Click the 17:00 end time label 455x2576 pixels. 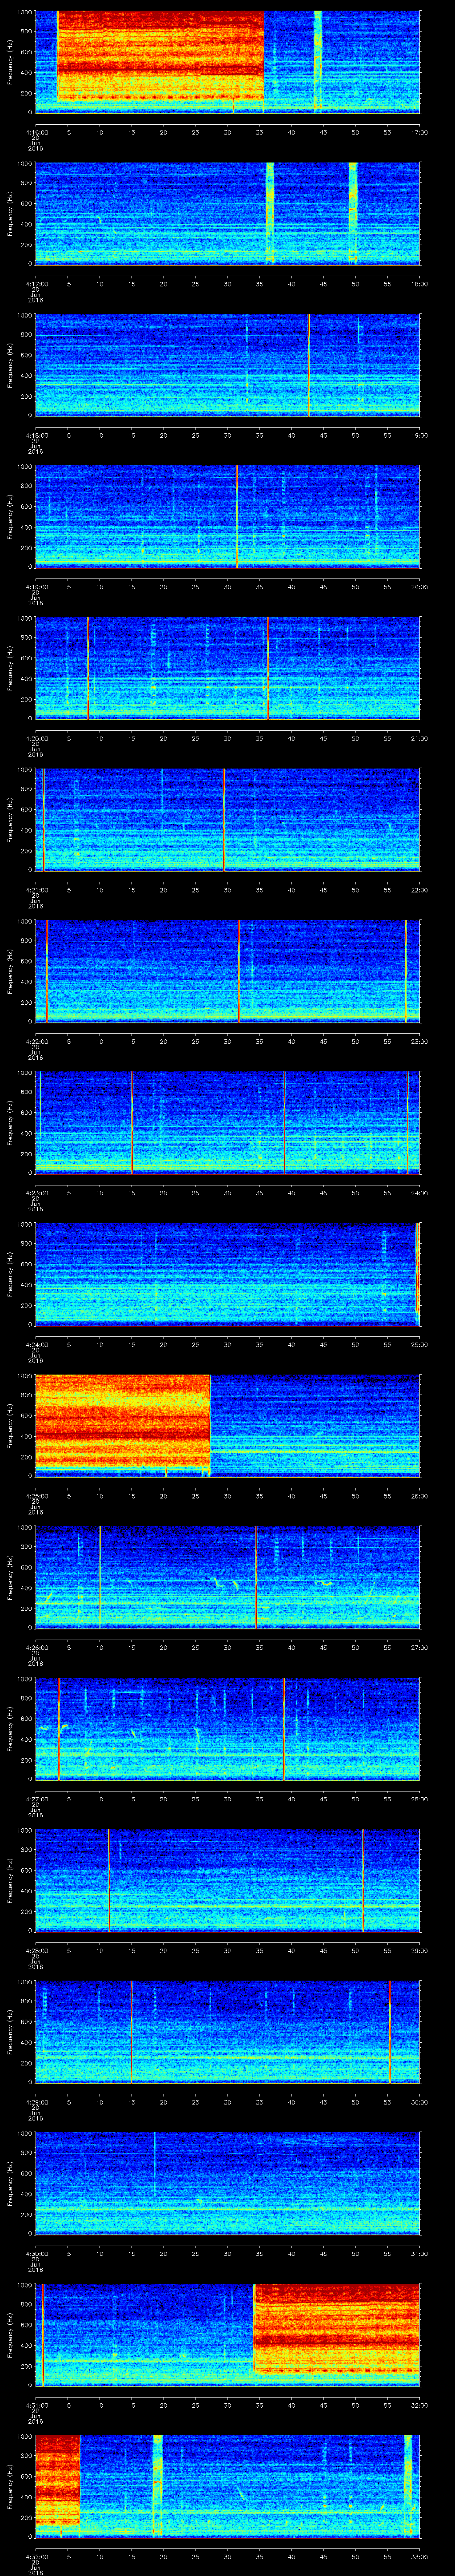(419, 132)
